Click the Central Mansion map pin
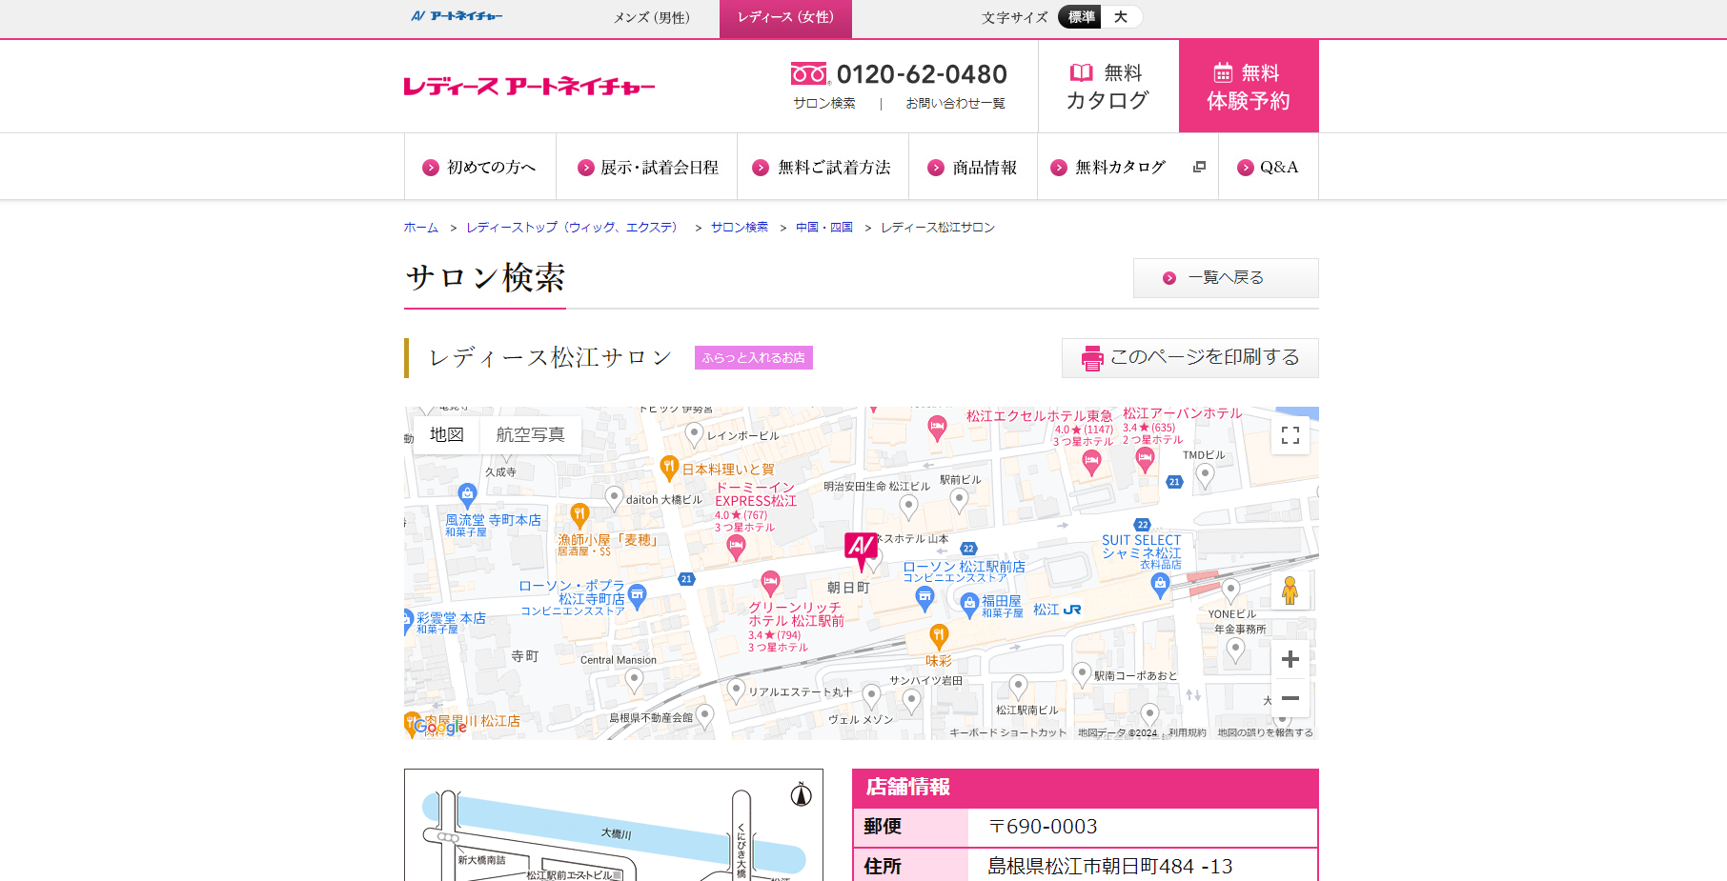Screen dimensions: 1727x881 (x=635, y=681)
